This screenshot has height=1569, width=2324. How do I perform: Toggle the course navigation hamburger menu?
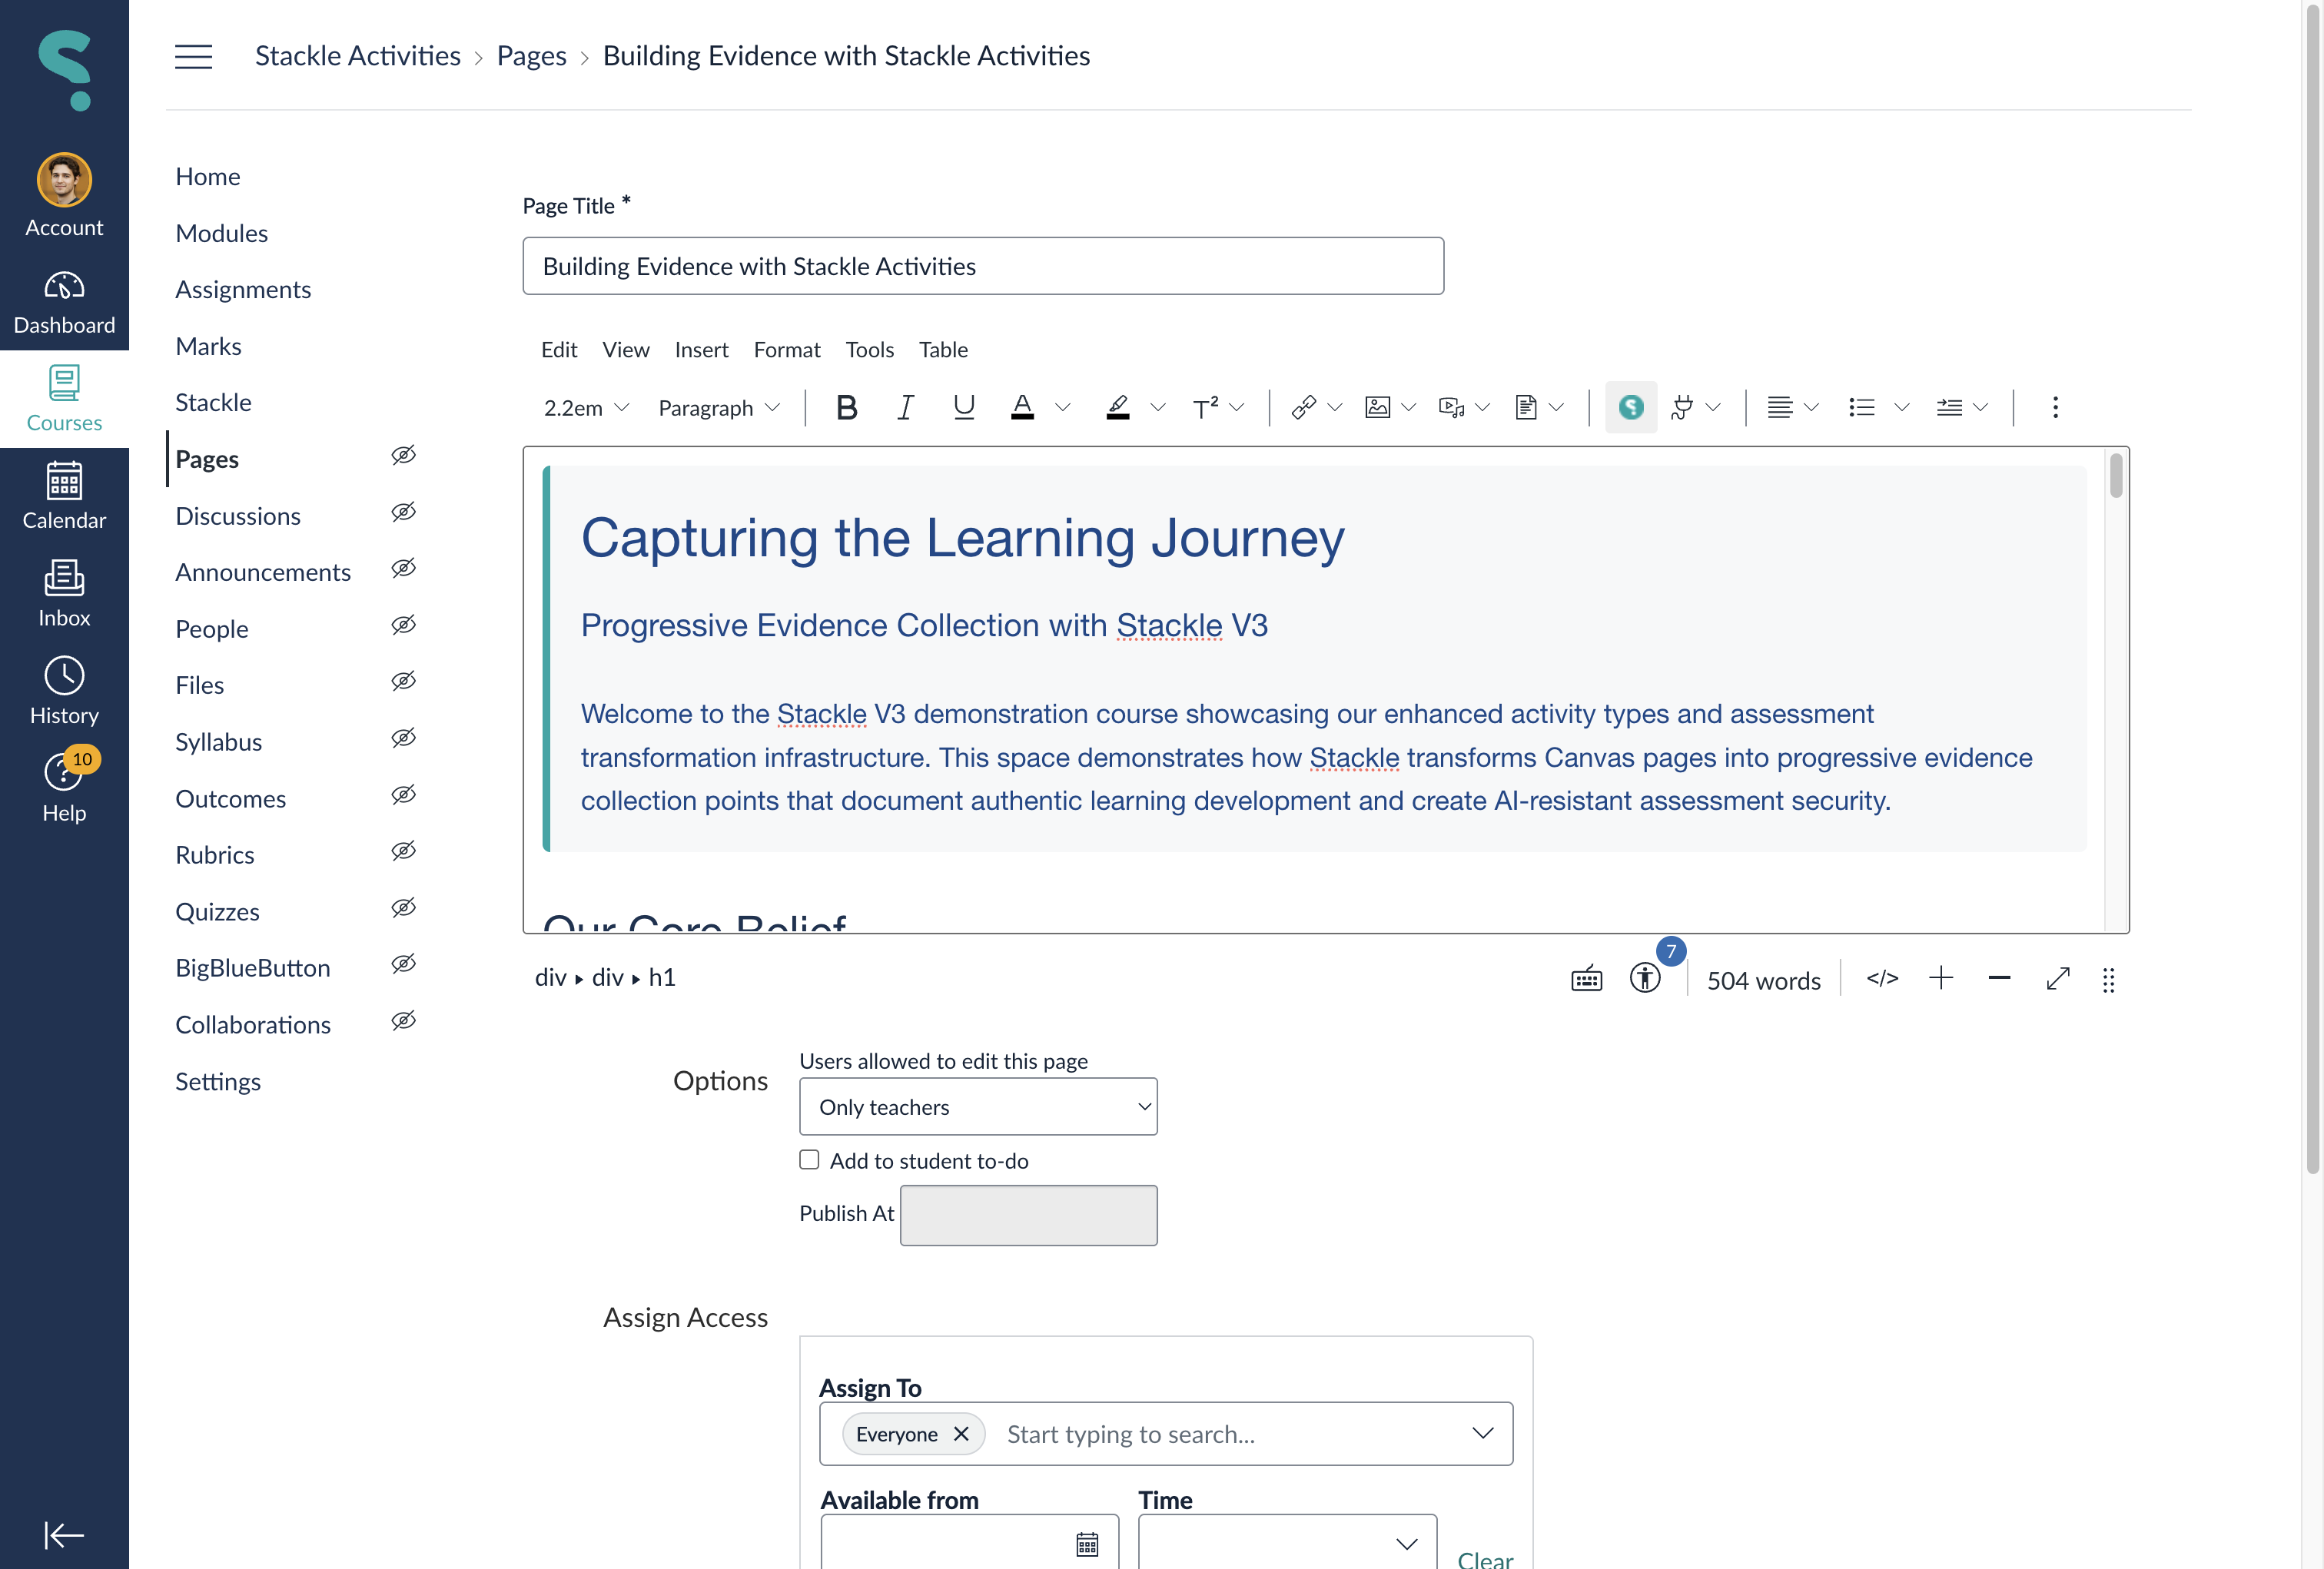coord(193,56)
